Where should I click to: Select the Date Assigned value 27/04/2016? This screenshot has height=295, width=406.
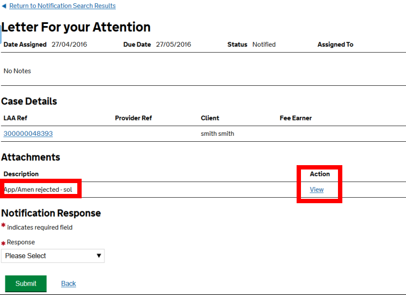tap(69, 45)
